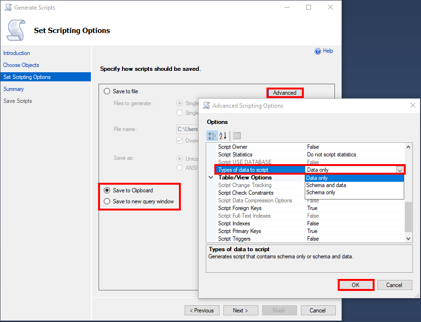Collapse the Table/View Options section
421x322 pixels.
click(x=211, y=178)
